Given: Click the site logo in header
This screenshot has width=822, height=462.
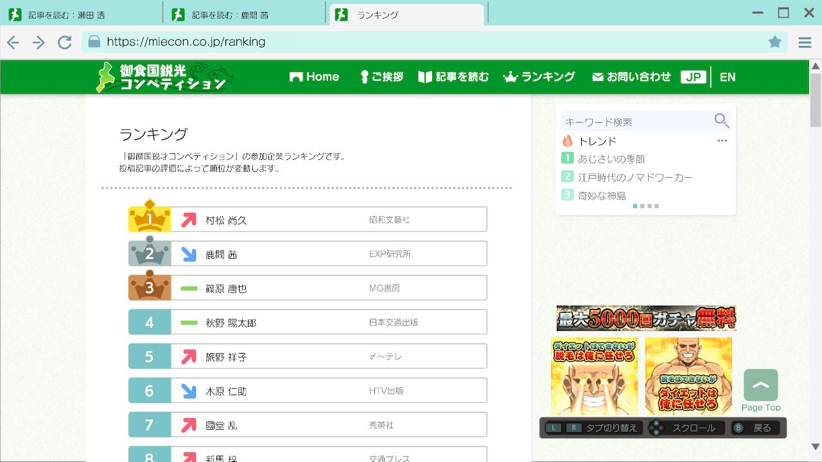Looking at the screenshot, I should [164, 77].
